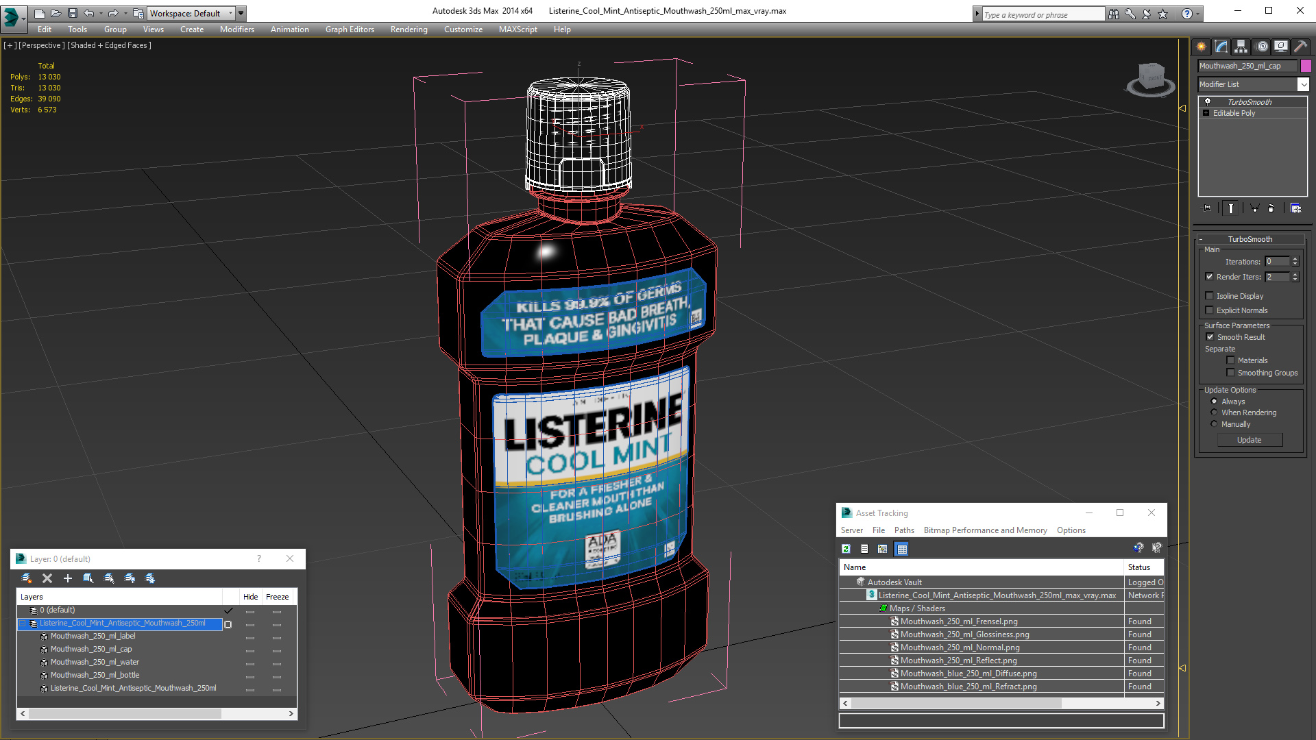The height and width of the screenshot is (740, 1316).
Task: Click the ViewCube in the viewport
Action: tap(1151, 79)
